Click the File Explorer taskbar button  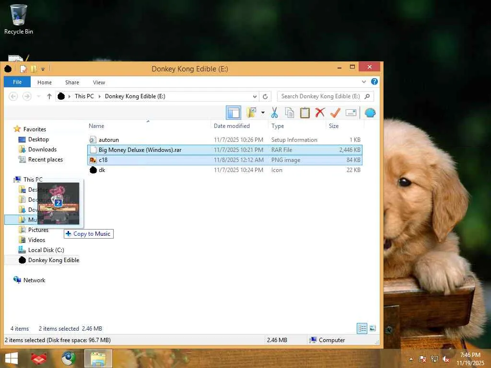[x=98, y=358]
